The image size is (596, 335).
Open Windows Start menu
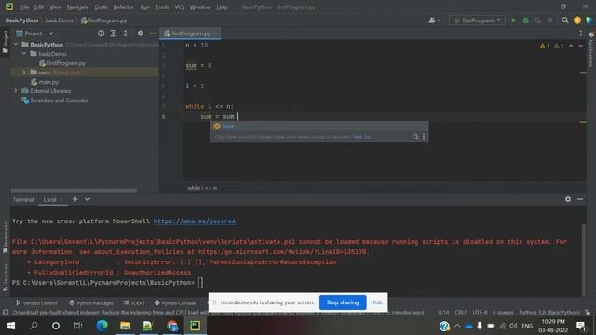[11, 326]
